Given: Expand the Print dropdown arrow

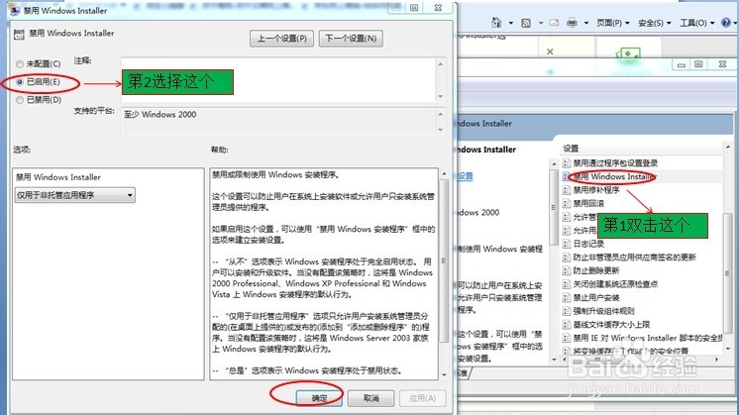Looking at the screenshot, I should click(x=586, y=23).
